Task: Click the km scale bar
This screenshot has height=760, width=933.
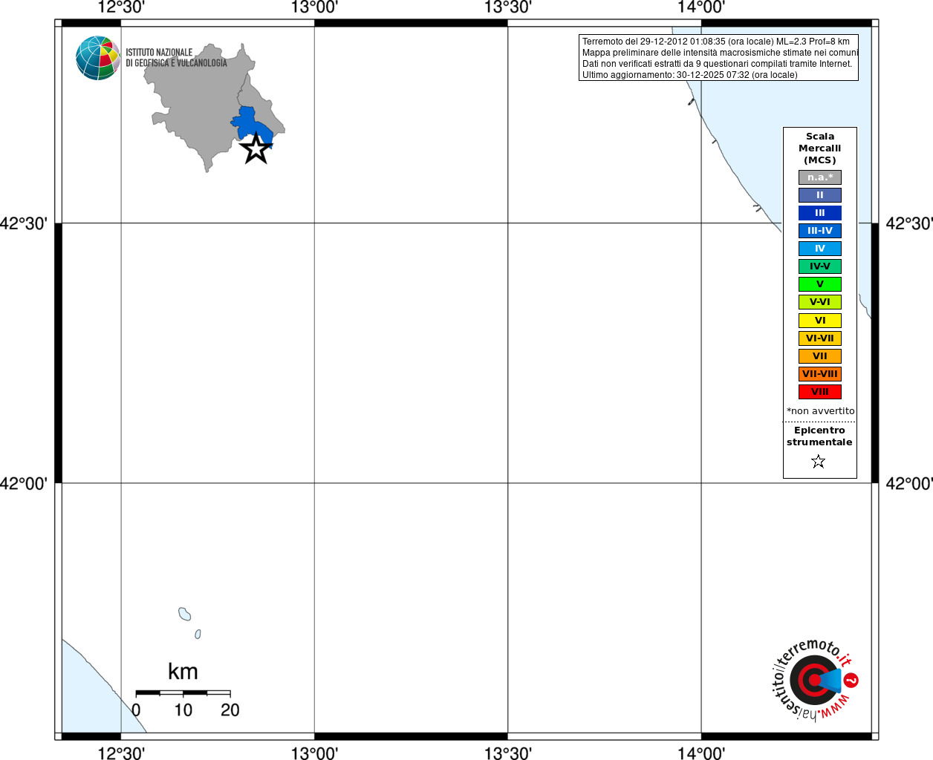Action: click(x=183, y=692)
